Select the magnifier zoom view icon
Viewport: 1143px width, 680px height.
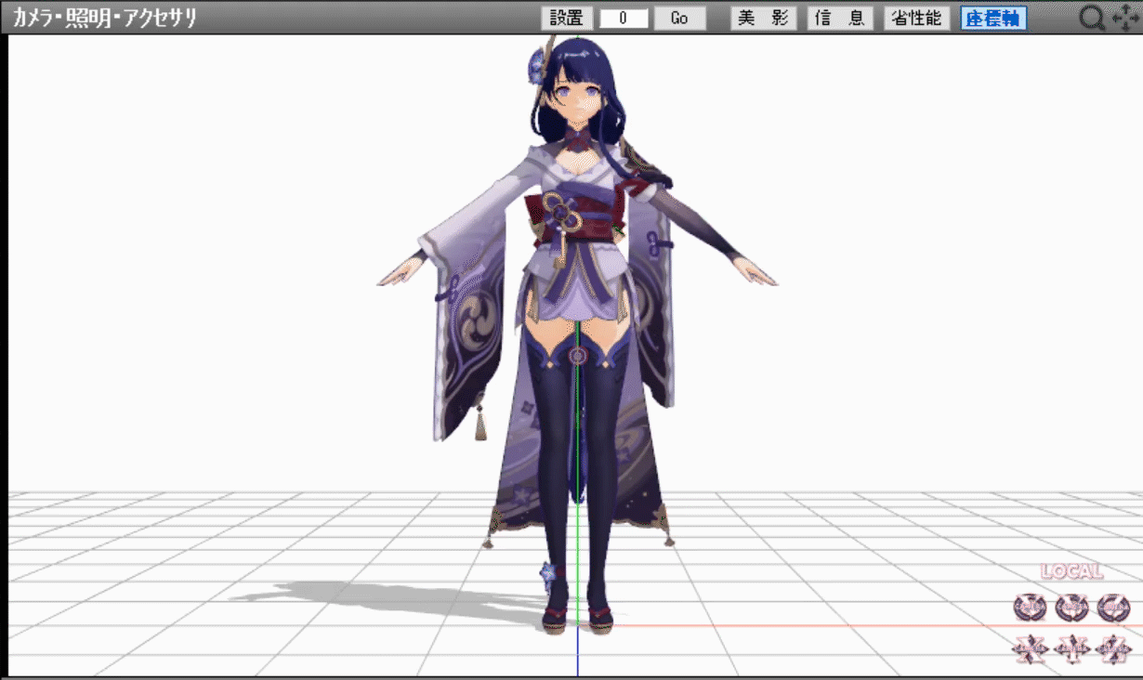[x=1093, y=18]
